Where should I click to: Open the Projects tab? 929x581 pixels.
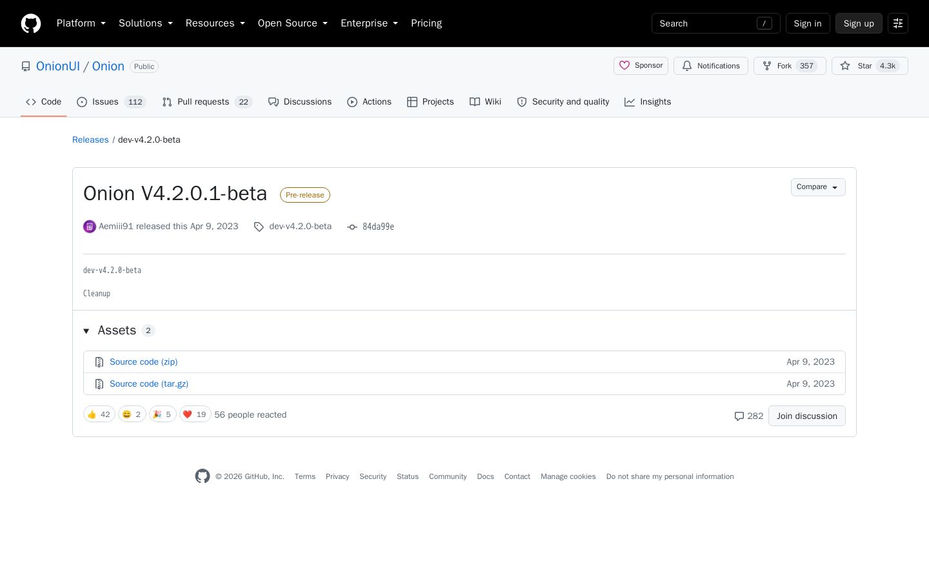click(430, 102)
